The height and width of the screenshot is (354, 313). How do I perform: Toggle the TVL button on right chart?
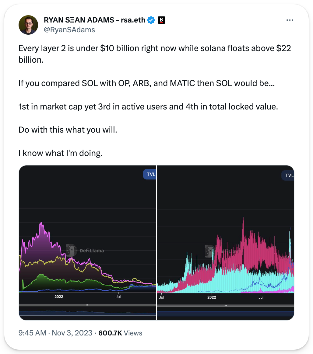[x=289, y=175]
